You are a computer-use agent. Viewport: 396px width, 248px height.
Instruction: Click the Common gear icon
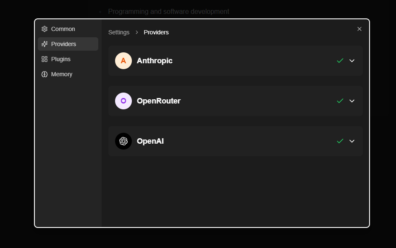[45, 29]
